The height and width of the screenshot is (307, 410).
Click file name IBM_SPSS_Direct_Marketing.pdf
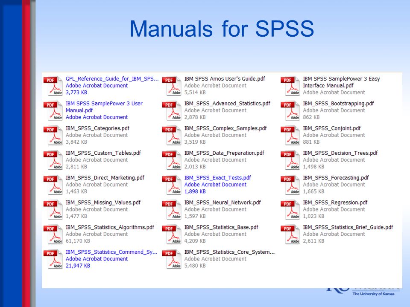pyautogui.click(x=105, y=178)
